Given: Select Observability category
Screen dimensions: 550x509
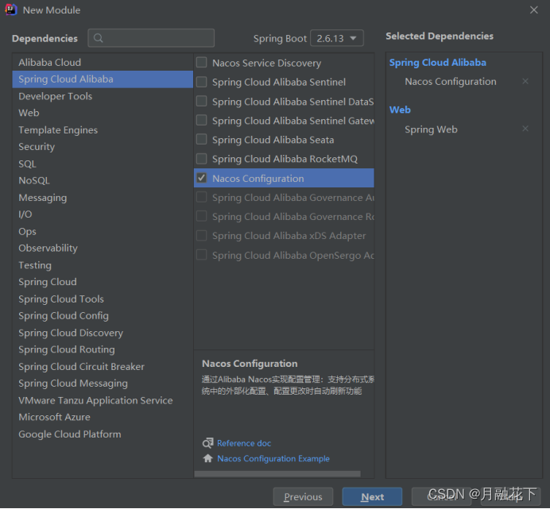Looking at the screenshot, I should point(103,249).
